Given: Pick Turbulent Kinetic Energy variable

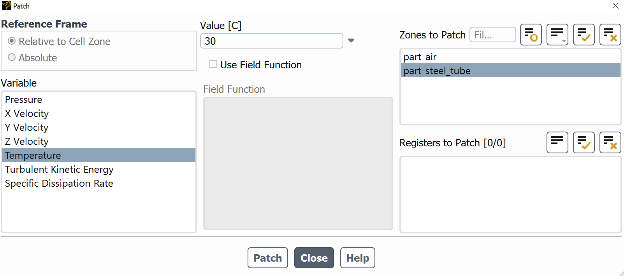Looking at the screenshot, I should tap(59, 170).
